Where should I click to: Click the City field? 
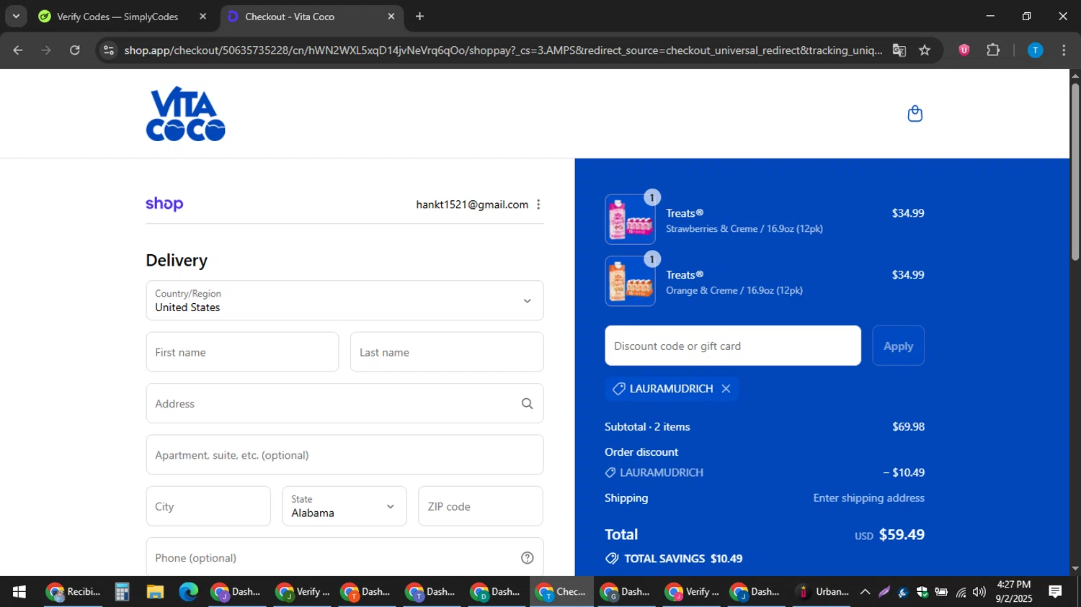pos(208,506)
